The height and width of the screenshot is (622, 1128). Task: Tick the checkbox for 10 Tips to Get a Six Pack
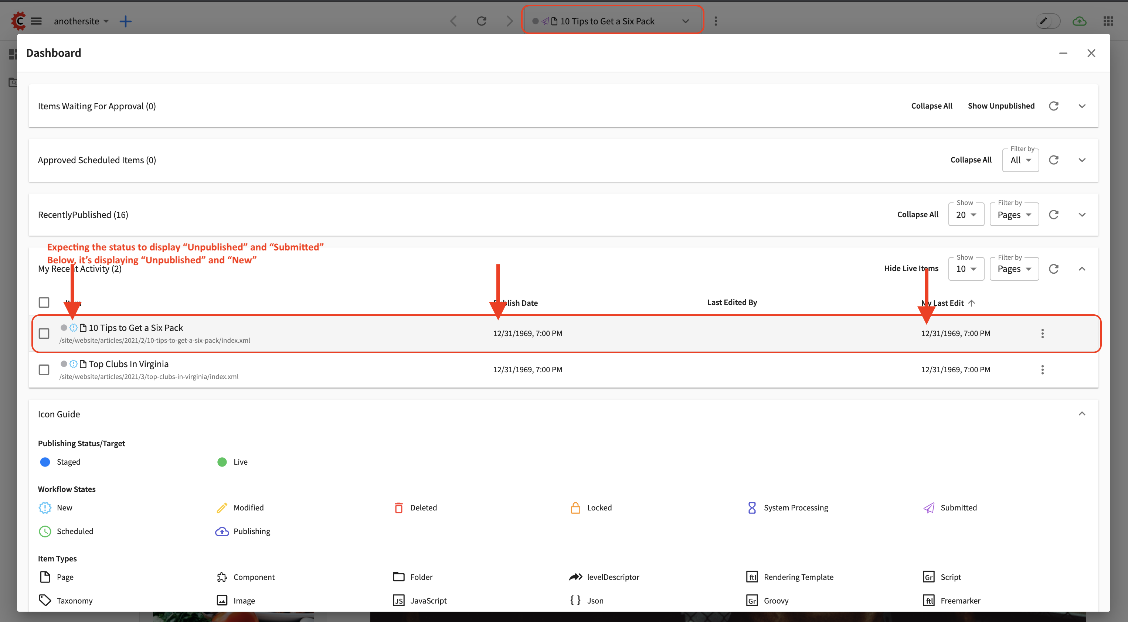coord(44,334)
